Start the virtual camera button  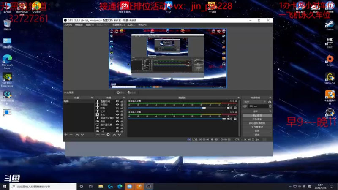(x=257, y=123)
